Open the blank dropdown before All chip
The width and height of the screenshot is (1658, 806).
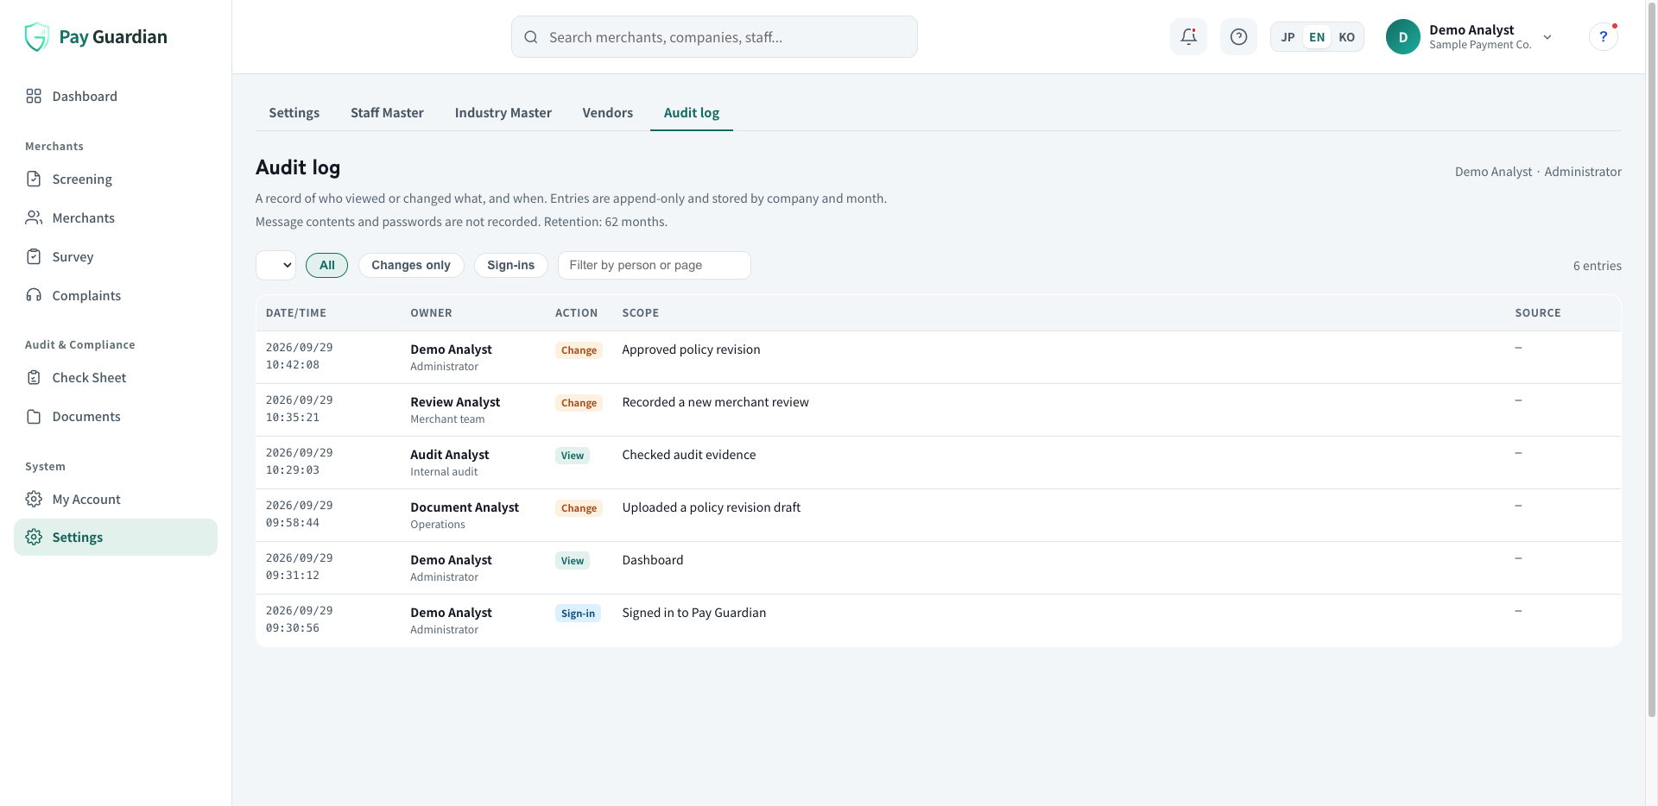pos(275,265)
